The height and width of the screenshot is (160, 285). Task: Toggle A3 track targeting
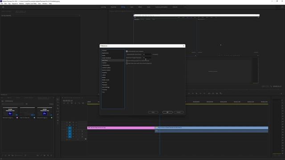pyautogui.click(x=69, y=137)
